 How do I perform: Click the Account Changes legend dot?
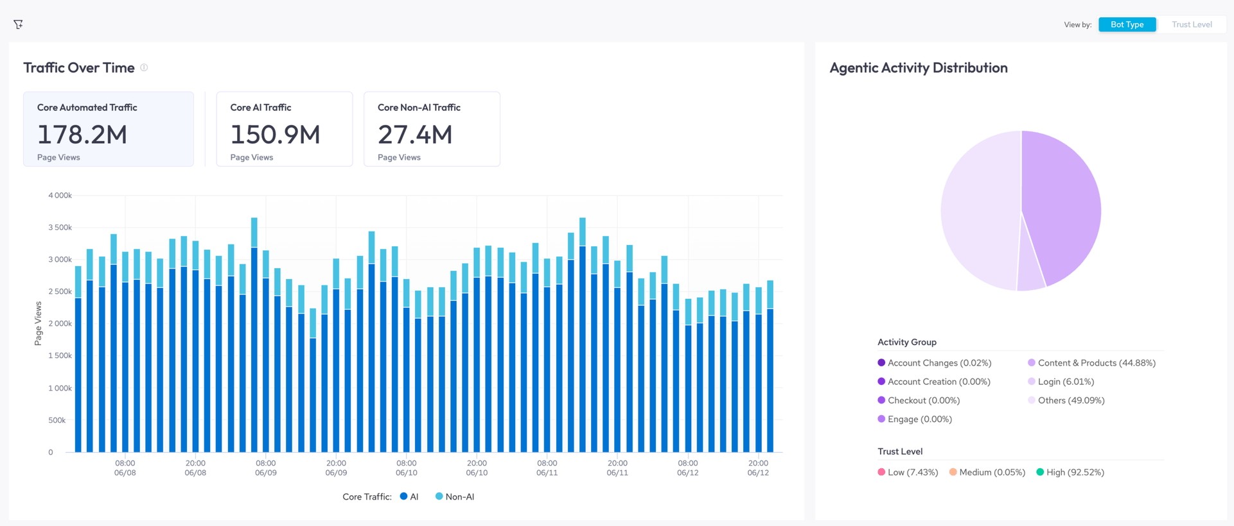(x=881, y=362)
